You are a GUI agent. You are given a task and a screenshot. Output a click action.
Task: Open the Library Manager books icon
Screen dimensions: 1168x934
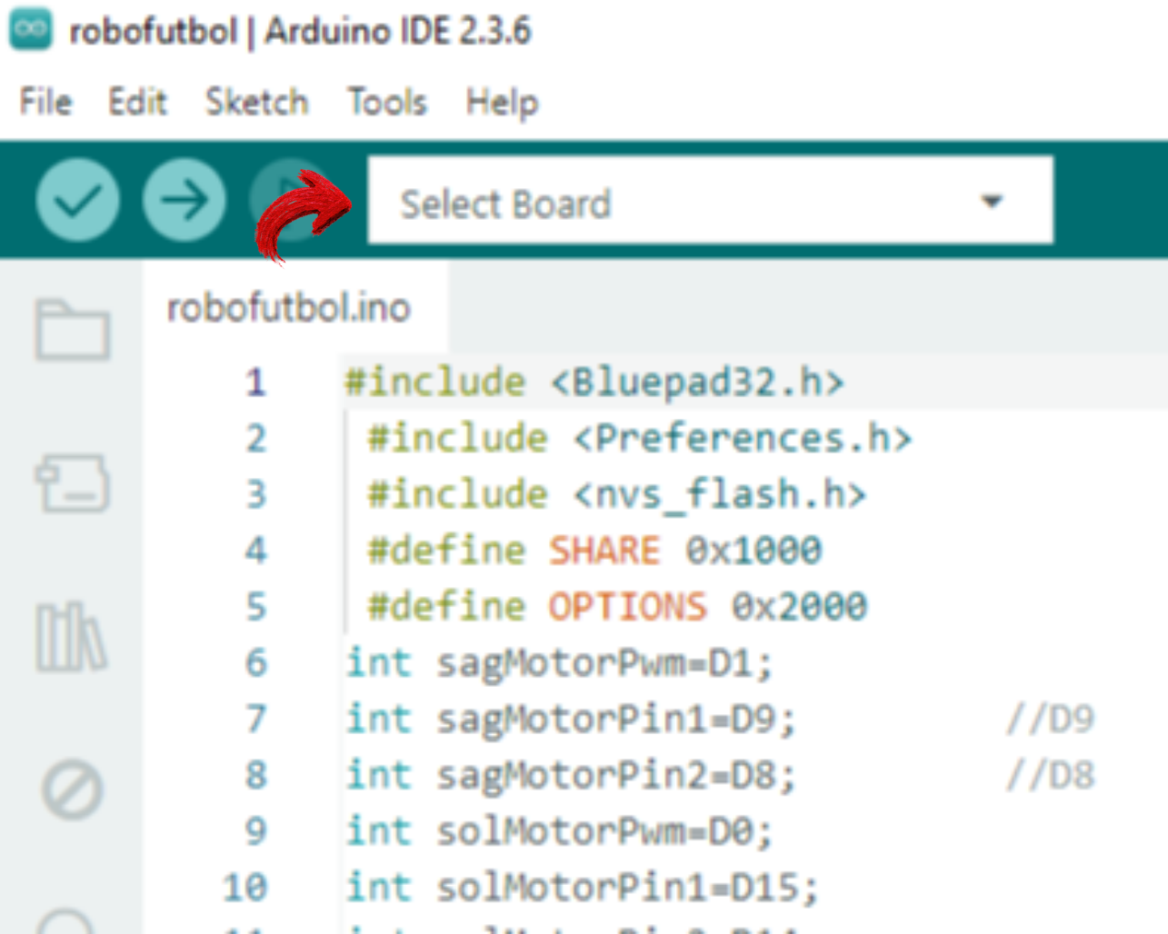[x=71, y=637]
